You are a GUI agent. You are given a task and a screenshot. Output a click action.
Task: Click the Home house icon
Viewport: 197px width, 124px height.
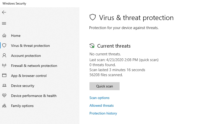point(4,36)
